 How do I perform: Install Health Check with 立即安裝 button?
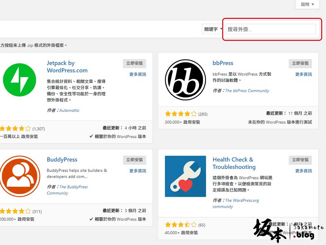tap(300, 160)
